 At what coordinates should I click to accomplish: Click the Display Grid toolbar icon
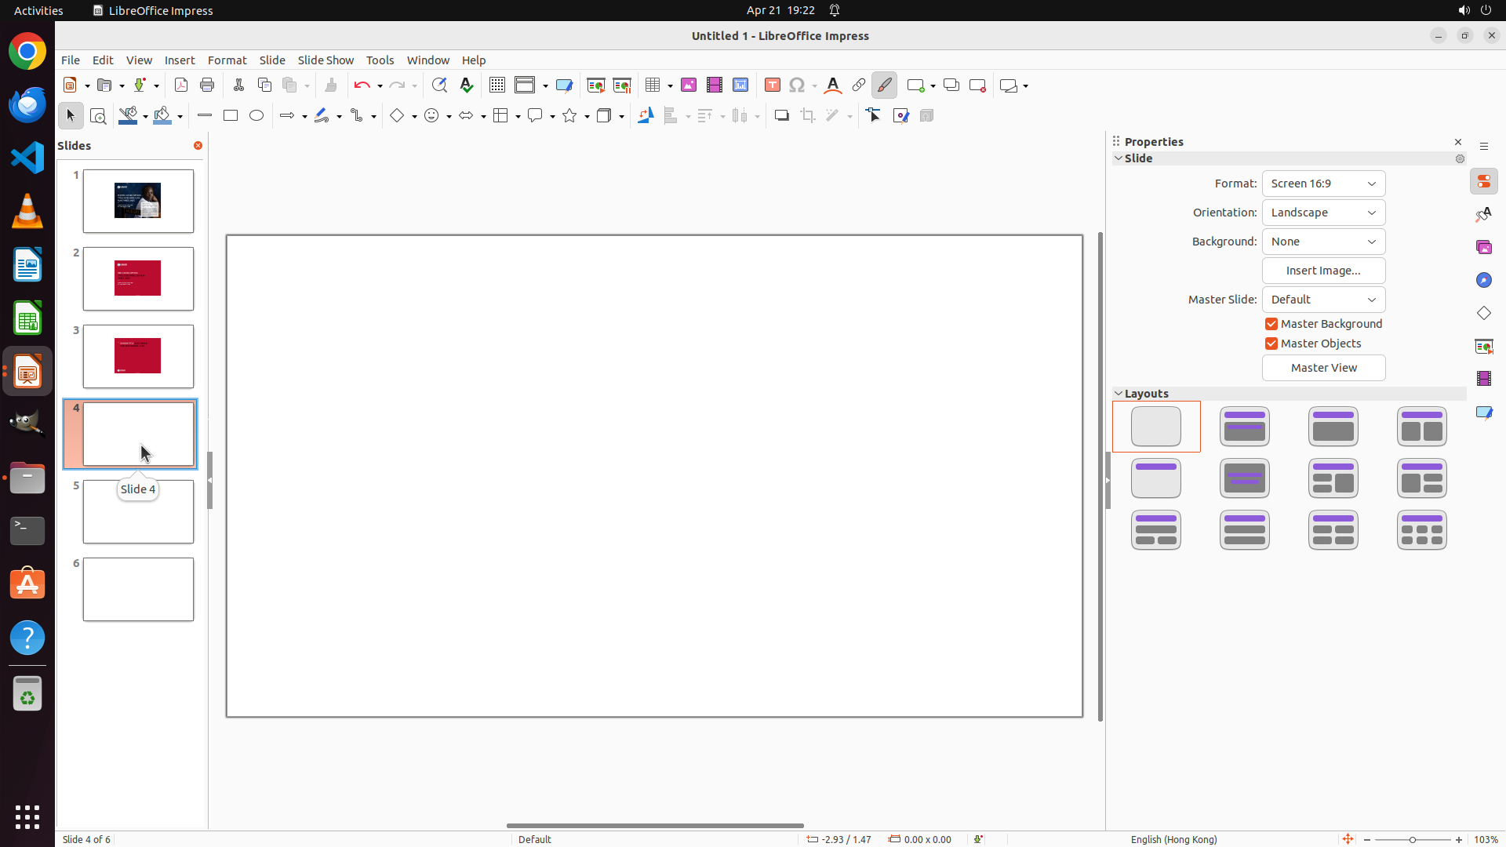497,85
